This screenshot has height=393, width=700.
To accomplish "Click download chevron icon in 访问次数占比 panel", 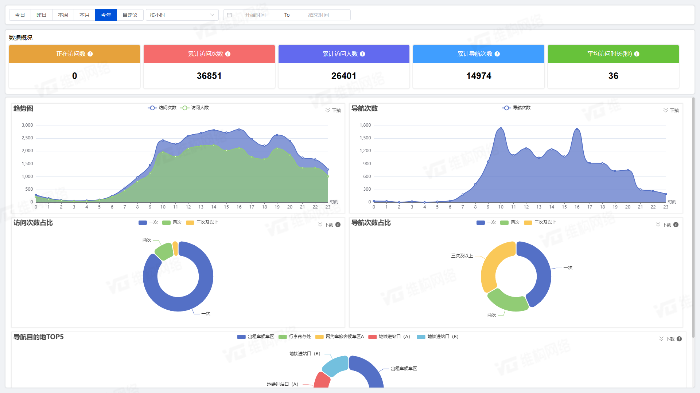I will [x=320, y=225].
